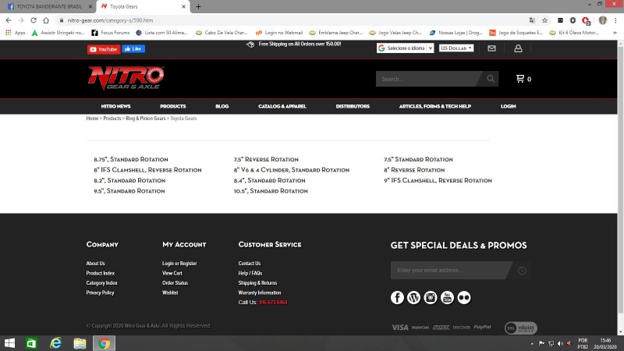Image resolution: width=624 pixels, height=351 pixels.
Task: Switch to the Toyota Bandeirante Brasil tab
Action: point(48,6)
